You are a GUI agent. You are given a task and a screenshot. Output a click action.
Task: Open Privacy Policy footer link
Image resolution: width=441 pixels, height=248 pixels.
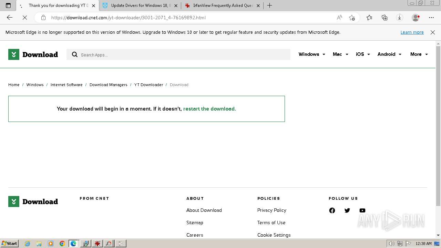pyautogui.click(x=272, y=210)
